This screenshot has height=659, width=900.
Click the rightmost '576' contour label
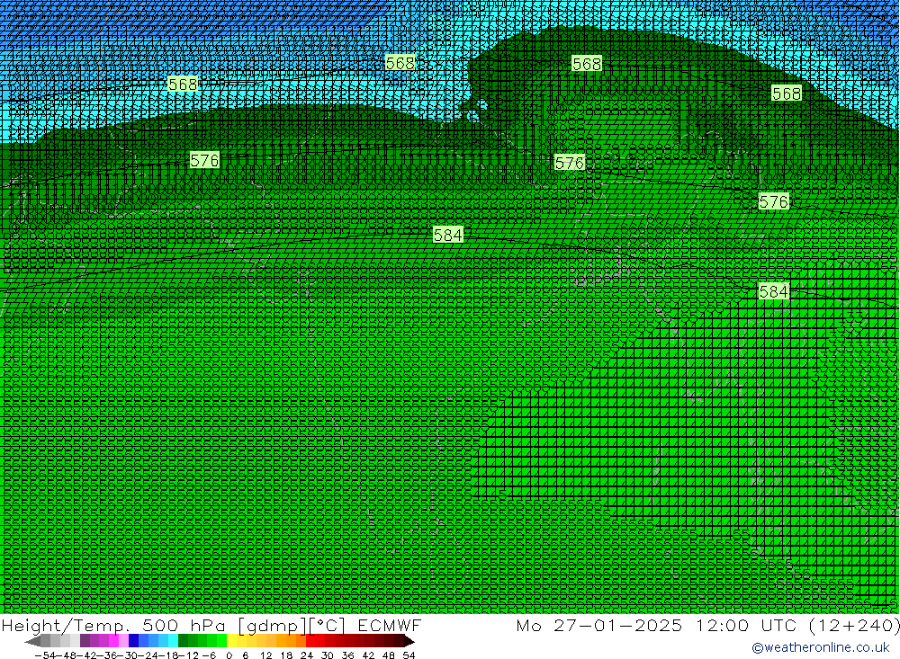(x=774, y=202)
